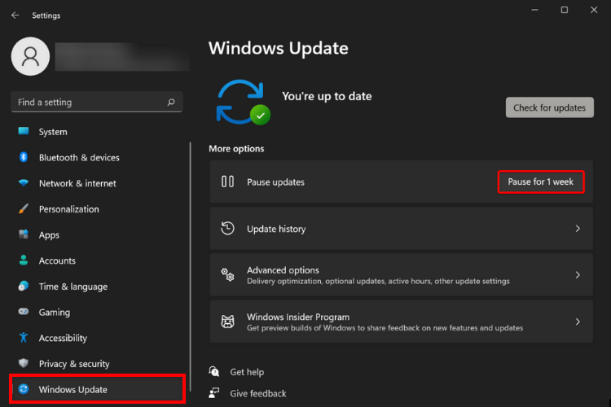Viewport: 611px width, 407px height.
Task: Open Privacy & security label
Action: coord(74,364)
